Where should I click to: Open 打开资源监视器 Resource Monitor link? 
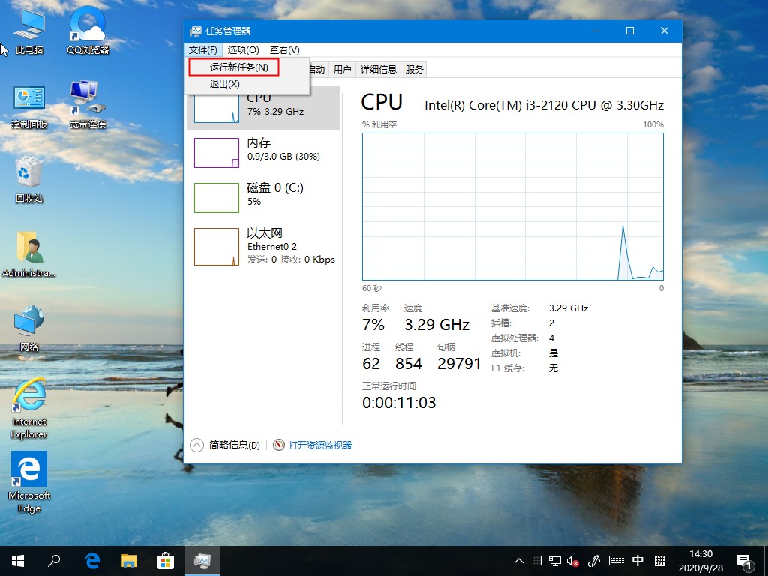319,445
